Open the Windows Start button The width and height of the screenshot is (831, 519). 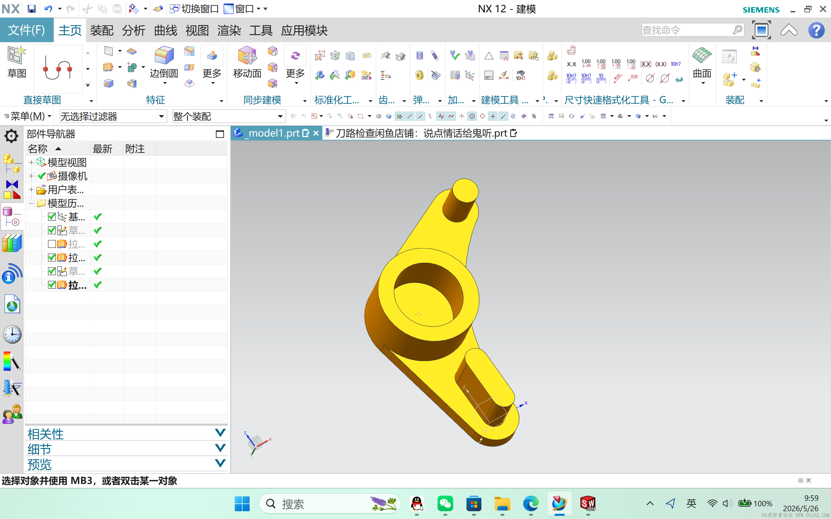(242, 503)
